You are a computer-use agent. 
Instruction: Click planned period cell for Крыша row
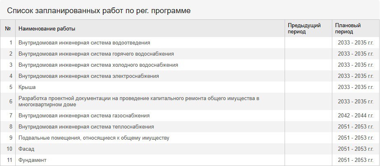coord(356,87)
